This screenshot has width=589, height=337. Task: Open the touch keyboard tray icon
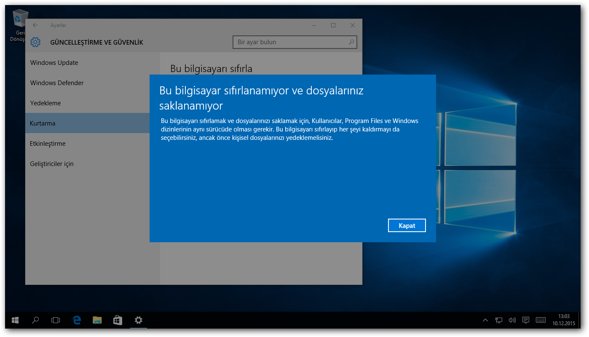click(x=541, y=320)
